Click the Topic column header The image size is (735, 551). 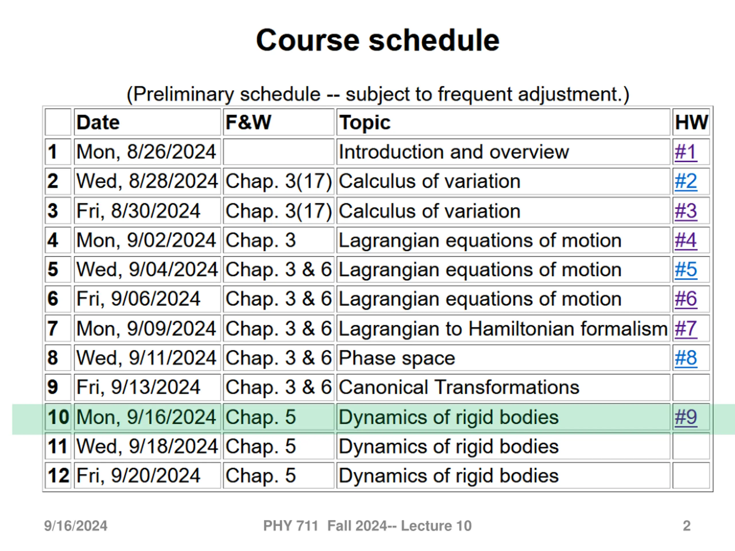tap(365, 122)
